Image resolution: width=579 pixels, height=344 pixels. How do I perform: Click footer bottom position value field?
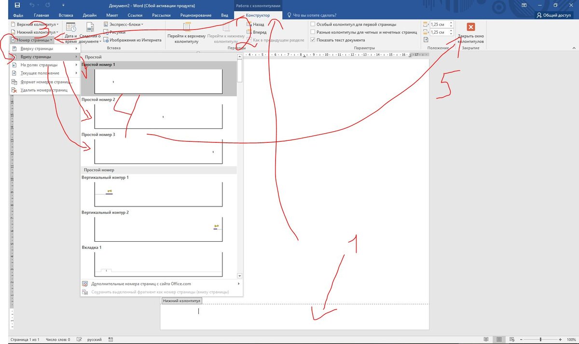[439, 32]
